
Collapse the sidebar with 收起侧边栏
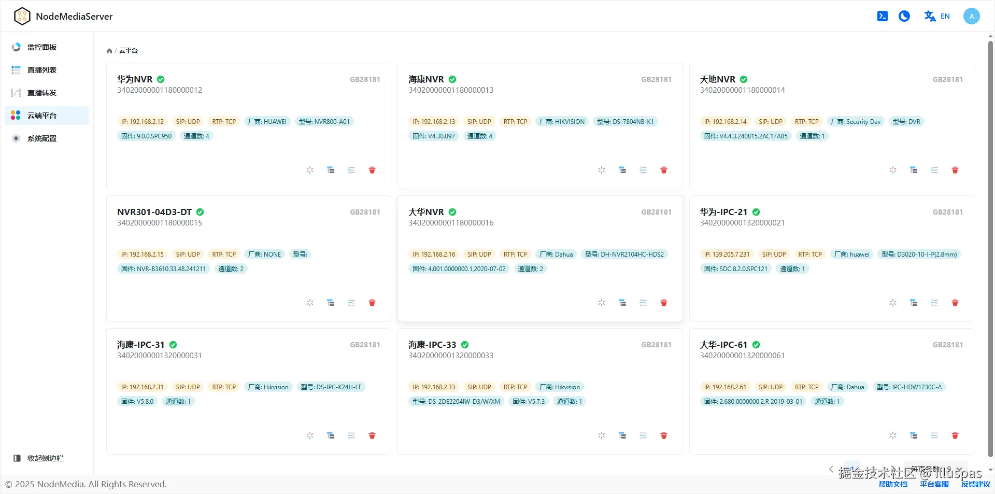39,458
